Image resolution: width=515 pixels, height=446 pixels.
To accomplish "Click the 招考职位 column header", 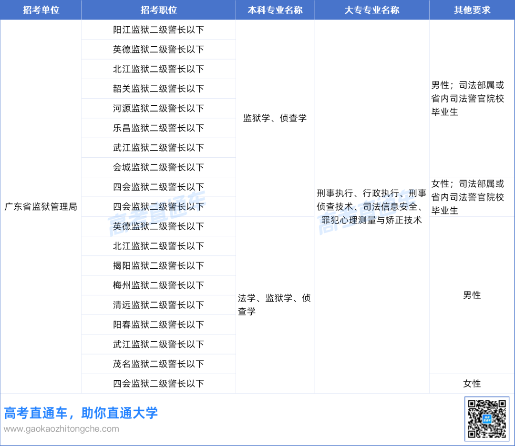I will [x=158, y=10].
